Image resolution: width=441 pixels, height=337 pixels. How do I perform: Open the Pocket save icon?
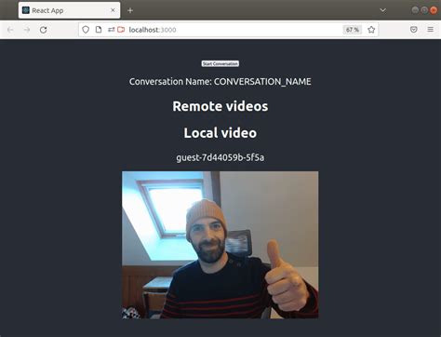pos(414,30)
